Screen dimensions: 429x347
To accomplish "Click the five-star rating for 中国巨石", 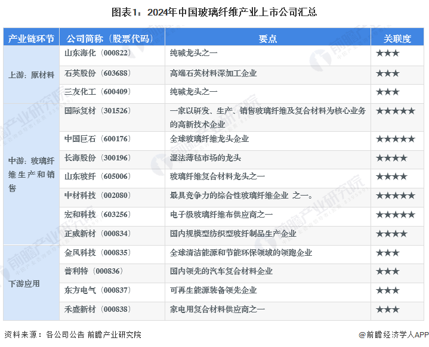I will 396,139.
